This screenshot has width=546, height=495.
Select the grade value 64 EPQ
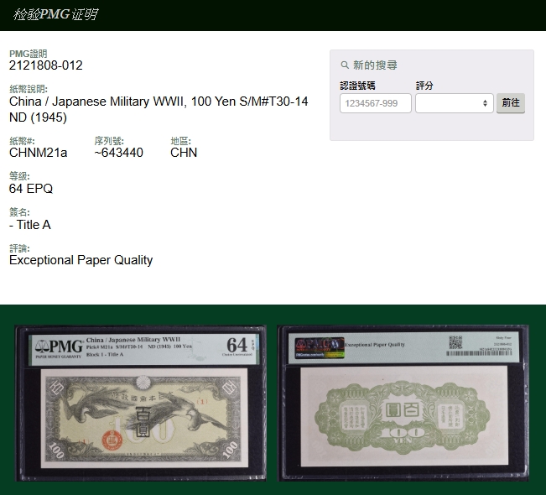click(x=31, y=189)
